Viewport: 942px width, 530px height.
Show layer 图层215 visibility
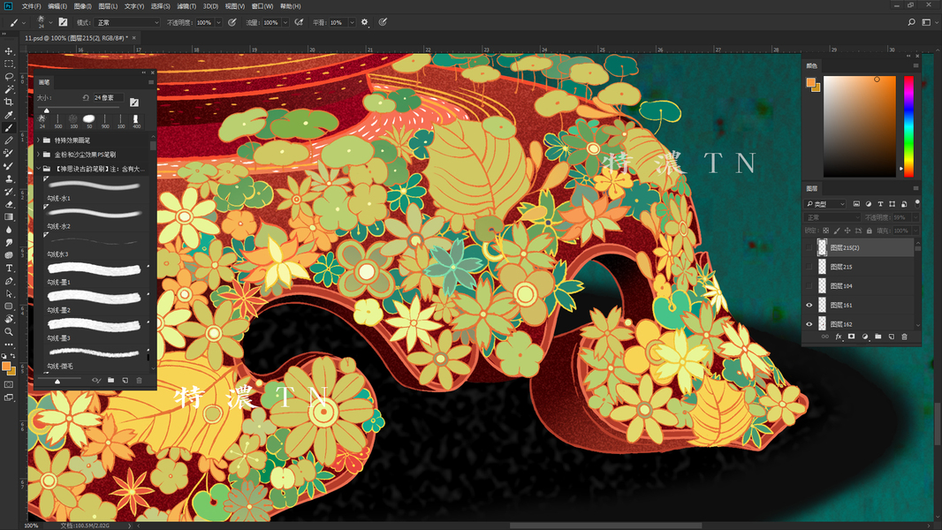[809, 267]
